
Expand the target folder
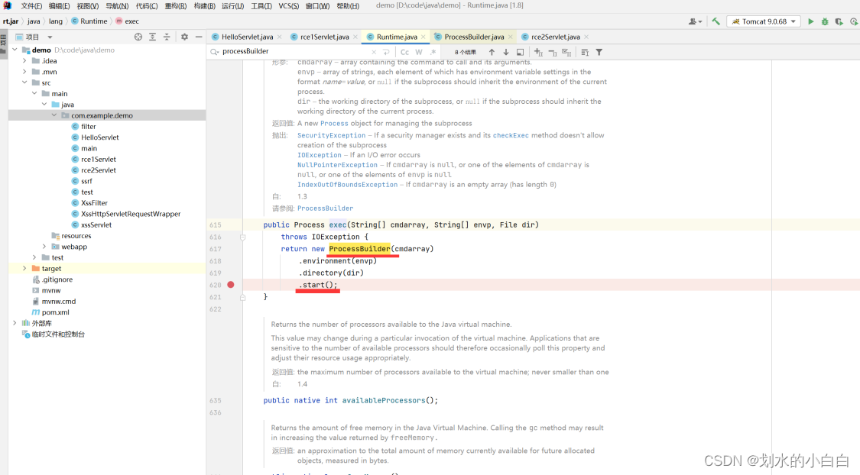(x=24, y=269)
